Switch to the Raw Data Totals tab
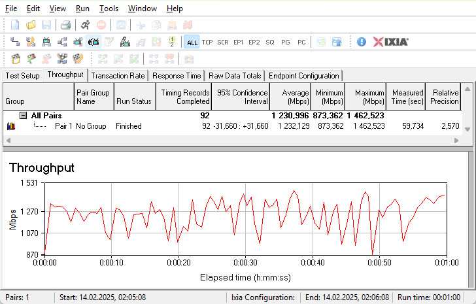476x304 pixels. pos(235,76)
